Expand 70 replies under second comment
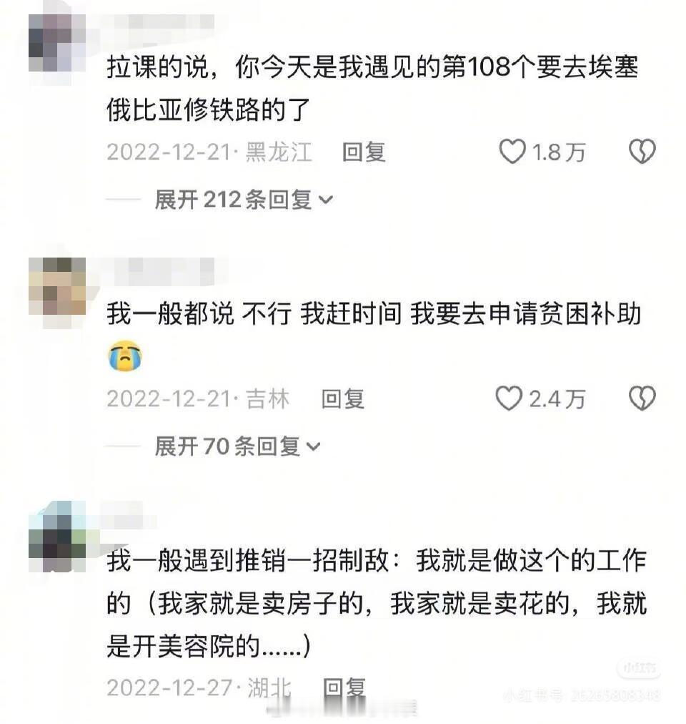The height and width of the screenshot is (724, 686). point(237,446)
